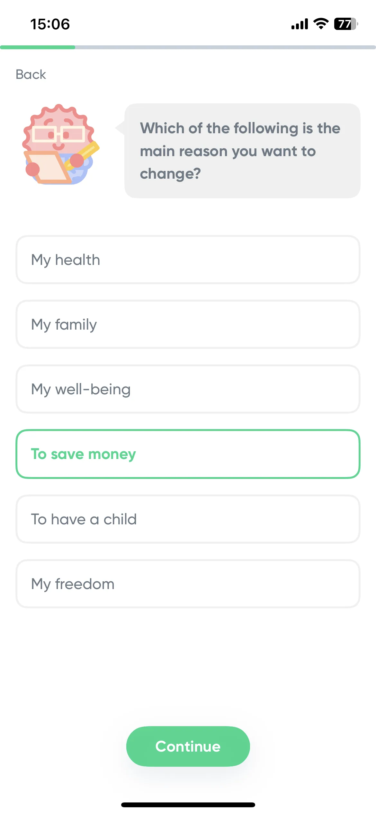Image resolution: width=376 pixels, height=815 pixels.
Task: Tap the battery level indicator
Action: [346, 24]
